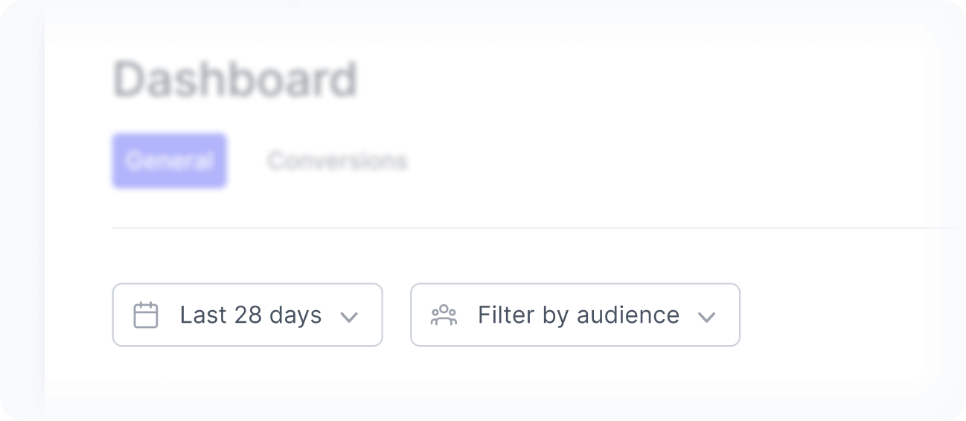This screenshot has height=421, width=966.
Task: Click down arrow at audience dropdown's right edge
Action: click(x=706, y=317)
